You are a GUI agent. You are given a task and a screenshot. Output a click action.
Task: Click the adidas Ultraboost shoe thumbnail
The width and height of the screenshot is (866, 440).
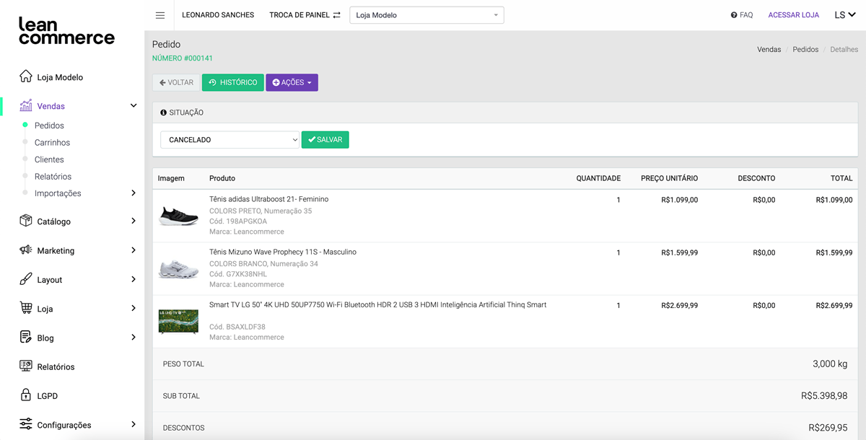178,216
